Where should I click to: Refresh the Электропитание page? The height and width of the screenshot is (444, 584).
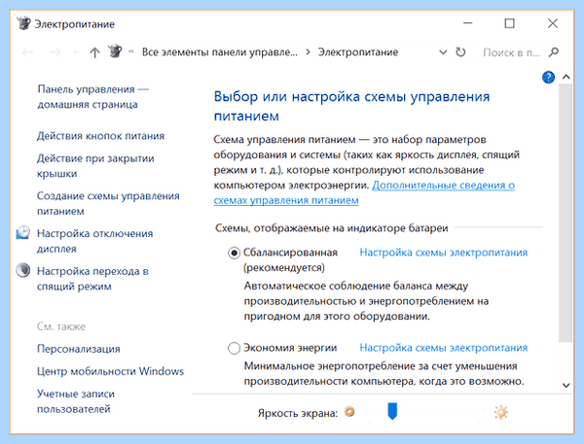point(460,52)
